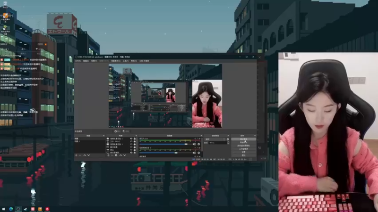This screenshot has width=378, height=212.
Task: Click the Windows Start button on the taskbar
Action: (3, 209)
